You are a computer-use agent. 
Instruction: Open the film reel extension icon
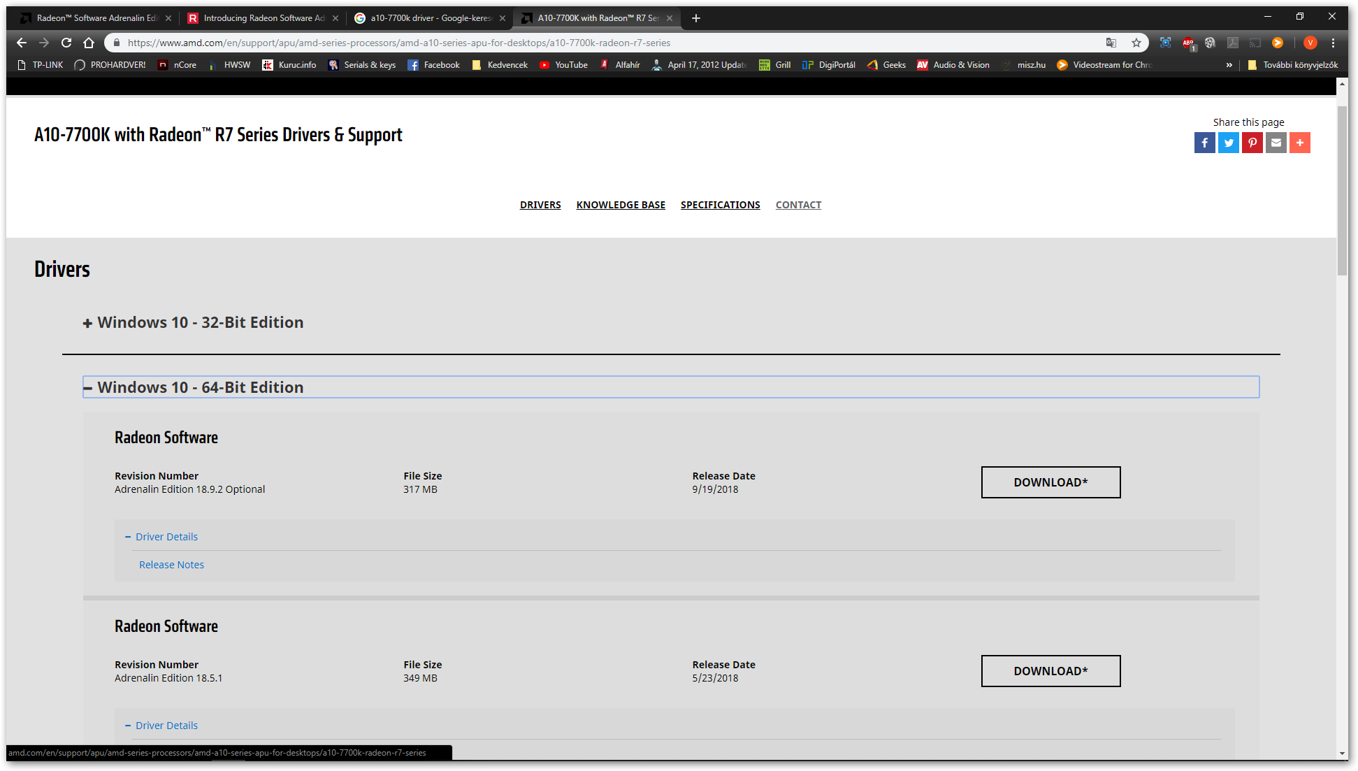1211,43
